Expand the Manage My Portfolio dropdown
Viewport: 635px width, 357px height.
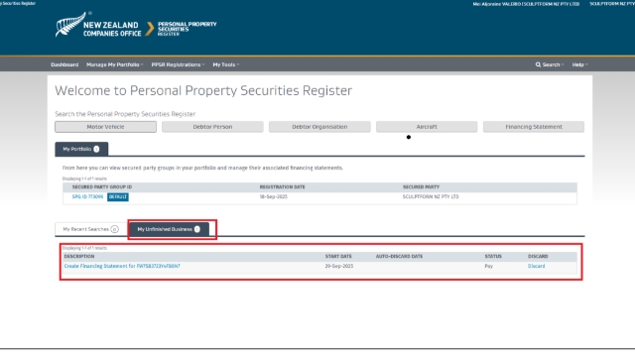[x=115, y=64]
